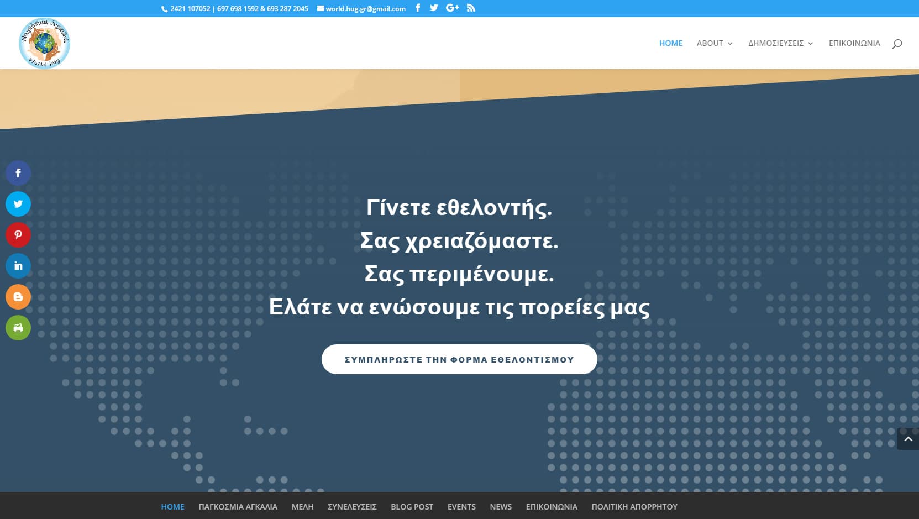
Task: Expand the ABOUT menu chevron
Action: (x=730, y=44)
